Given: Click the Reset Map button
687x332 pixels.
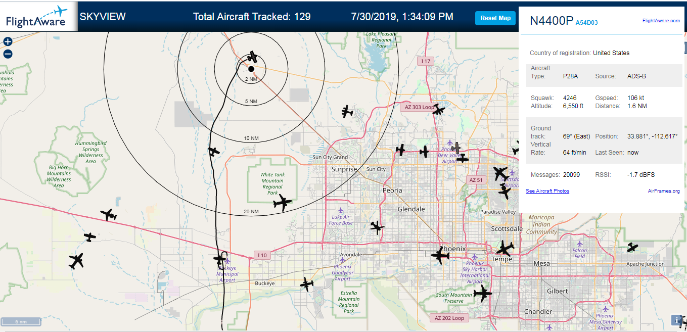Looking at the screenshot, I should click(495, 18).
